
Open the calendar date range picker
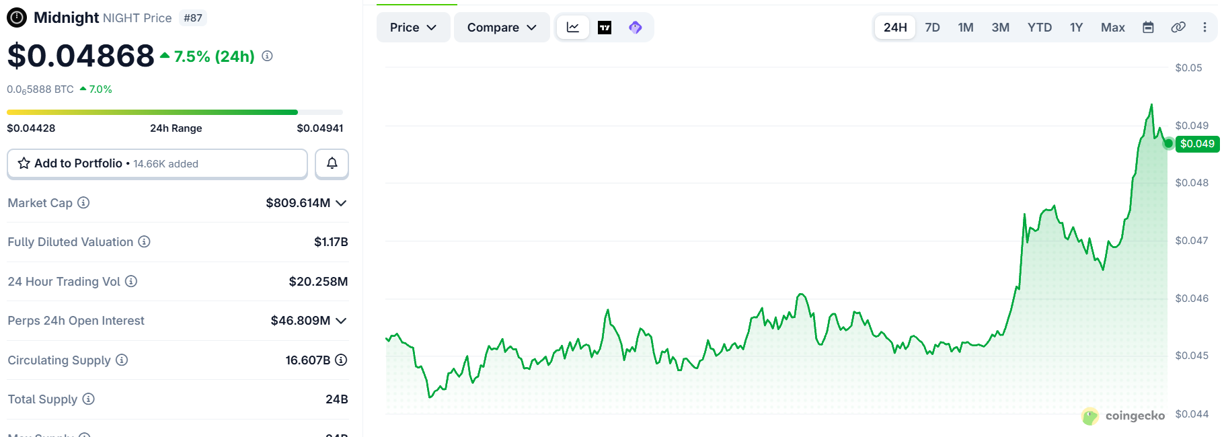(1149, 28)
